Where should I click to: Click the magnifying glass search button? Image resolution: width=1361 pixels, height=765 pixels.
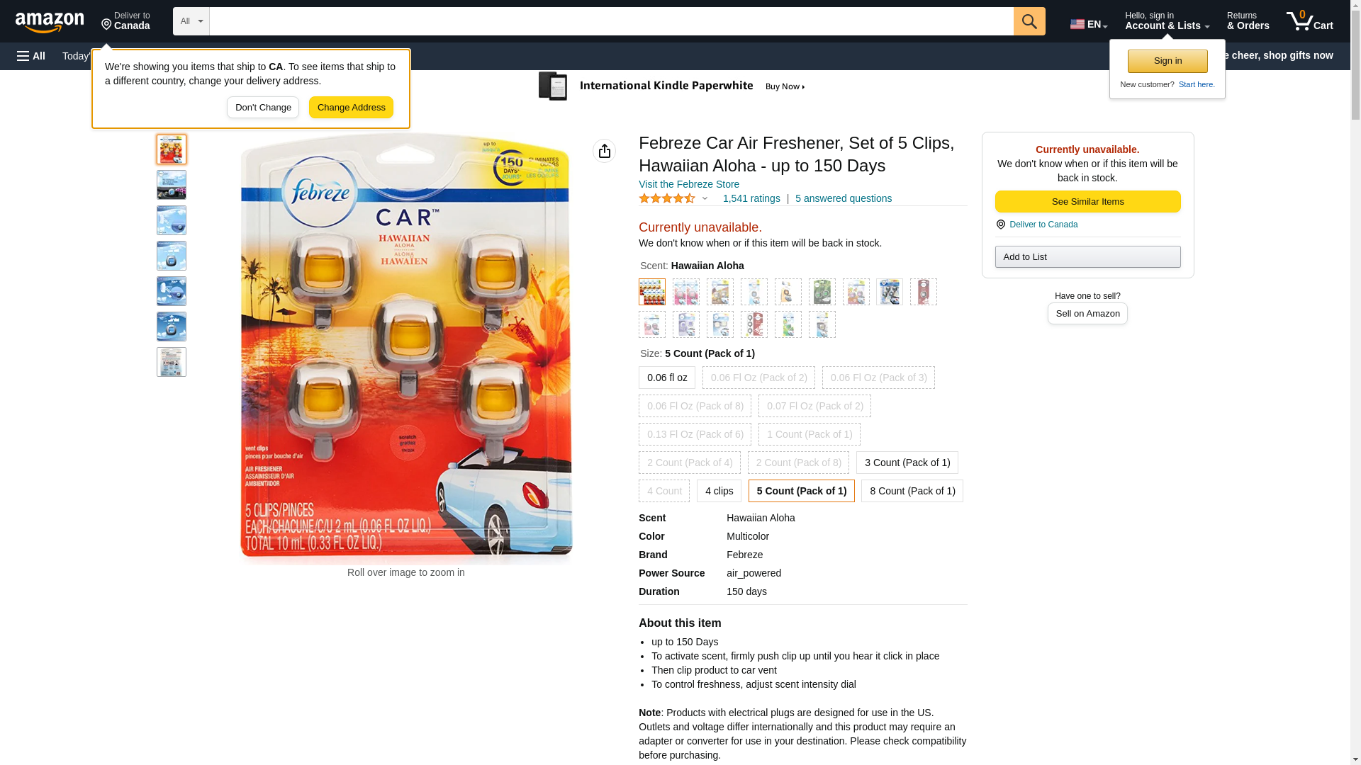(1029, 21)
